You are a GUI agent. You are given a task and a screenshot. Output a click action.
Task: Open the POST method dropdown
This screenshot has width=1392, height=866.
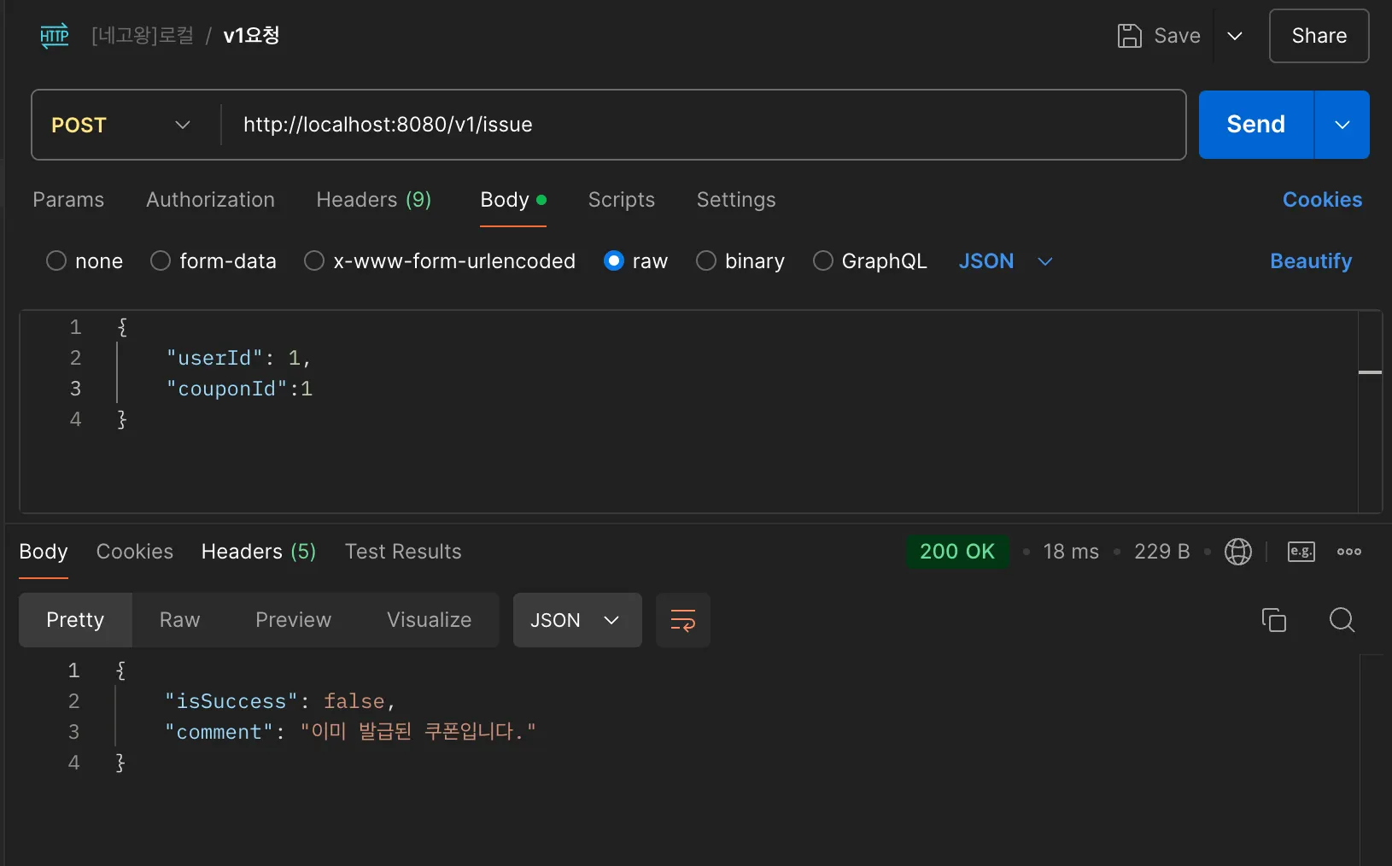tap(120, 126)
